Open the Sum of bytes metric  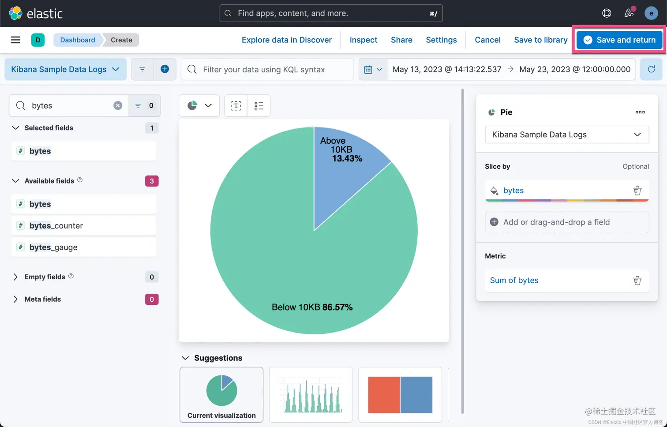(514, 281)
